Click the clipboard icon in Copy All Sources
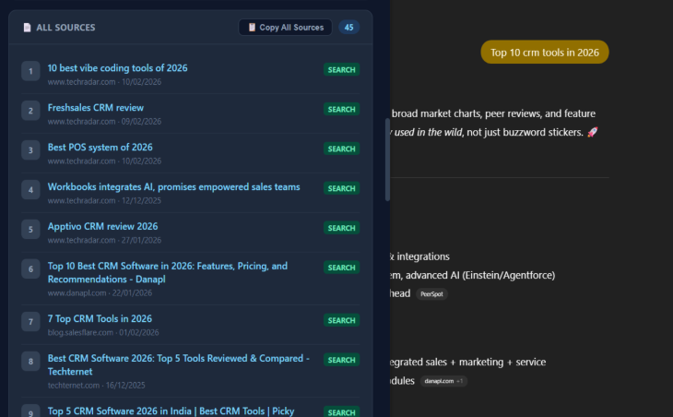Image resolution: width=673 pixels, height=417 pixels. pos(252,28)
